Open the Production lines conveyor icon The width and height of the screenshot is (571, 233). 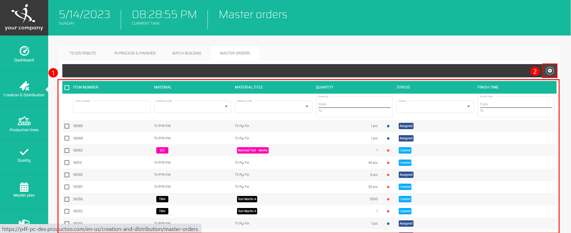[24, 121]
